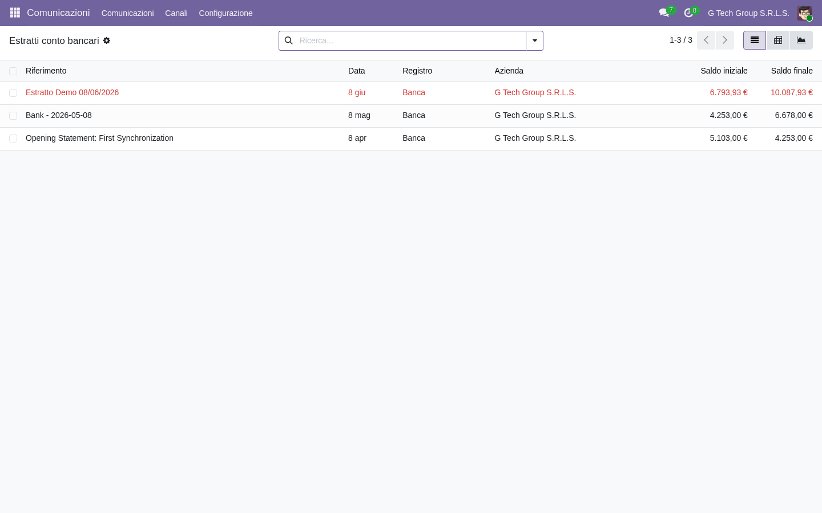Click the 10.087,93 € final balance
Image resolution: width=822 pixels, height=513 pixels.
(792, 92)
